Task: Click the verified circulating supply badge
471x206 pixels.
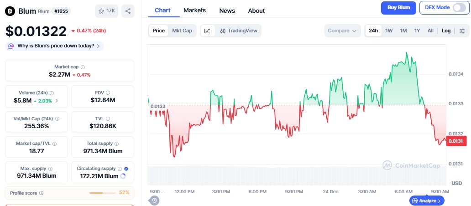Action: (126, 169)
